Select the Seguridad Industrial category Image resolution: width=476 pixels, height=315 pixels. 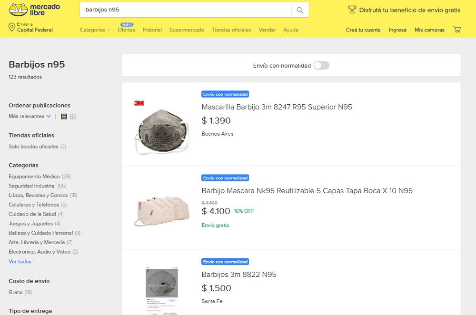[32, 186]
